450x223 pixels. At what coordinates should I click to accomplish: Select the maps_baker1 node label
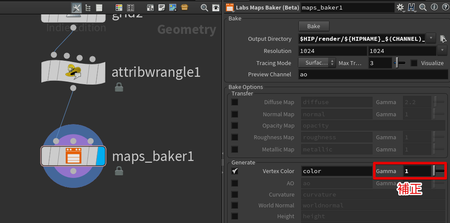[x=153, y=157]
